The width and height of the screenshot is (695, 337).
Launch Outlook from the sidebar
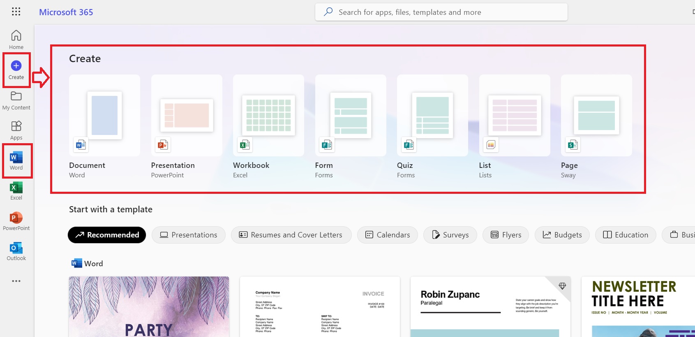point(16,251)
